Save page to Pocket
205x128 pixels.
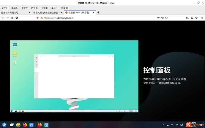tap(163, 18)
